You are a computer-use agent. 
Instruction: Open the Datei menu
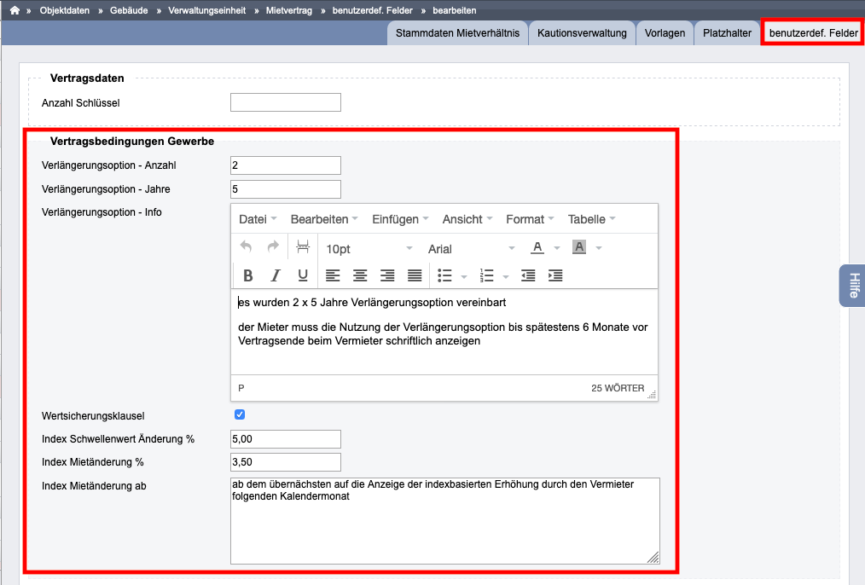pos(258,219)
